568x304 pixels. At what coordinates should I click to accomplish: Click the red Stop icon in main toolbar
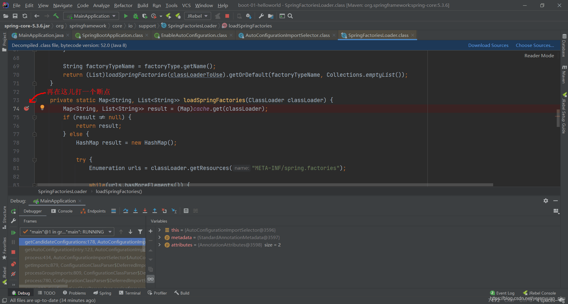tap(227, 16)
